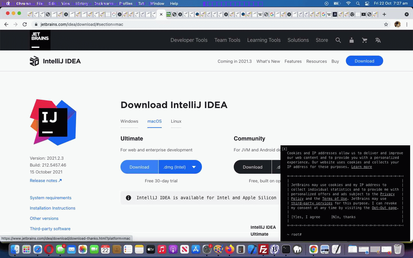Open Safari in the Dock
The height and width of the screenshot is (258, 413).
[x=38, y=249]
